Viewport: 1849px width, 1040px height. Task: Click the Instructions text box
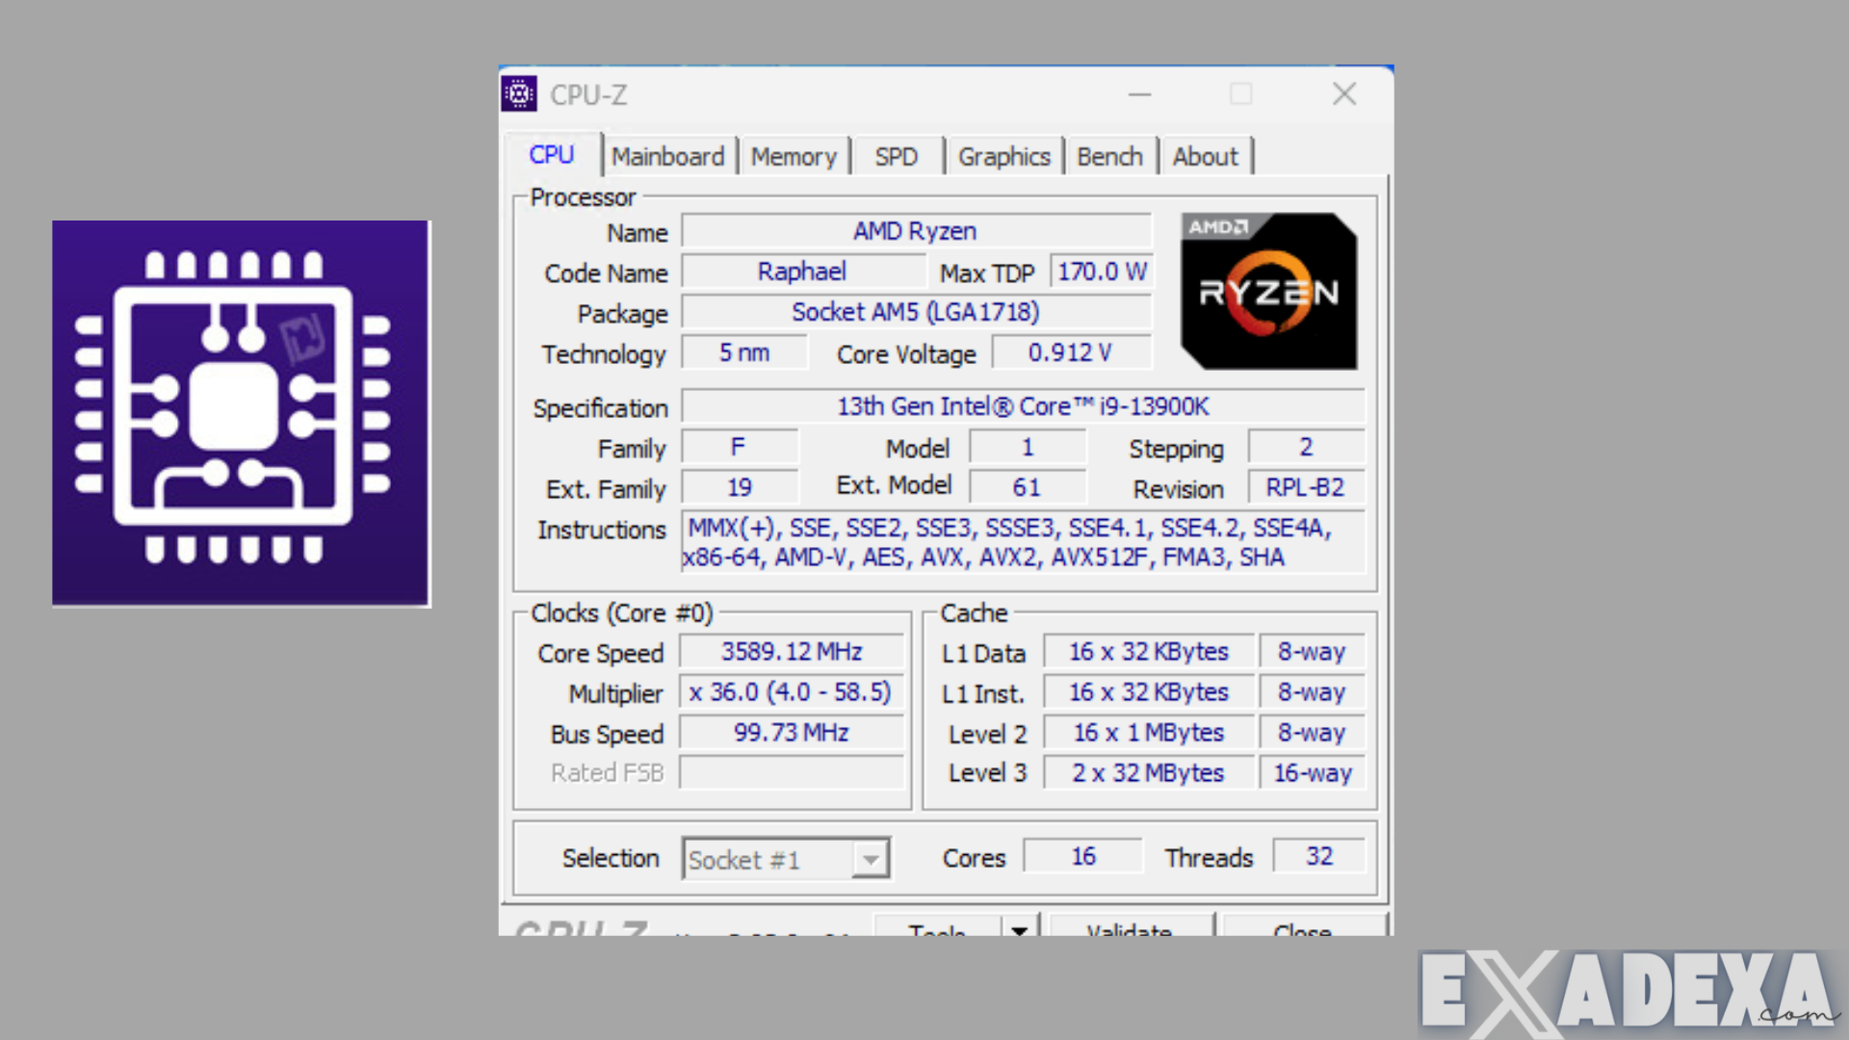[1024, 542]
